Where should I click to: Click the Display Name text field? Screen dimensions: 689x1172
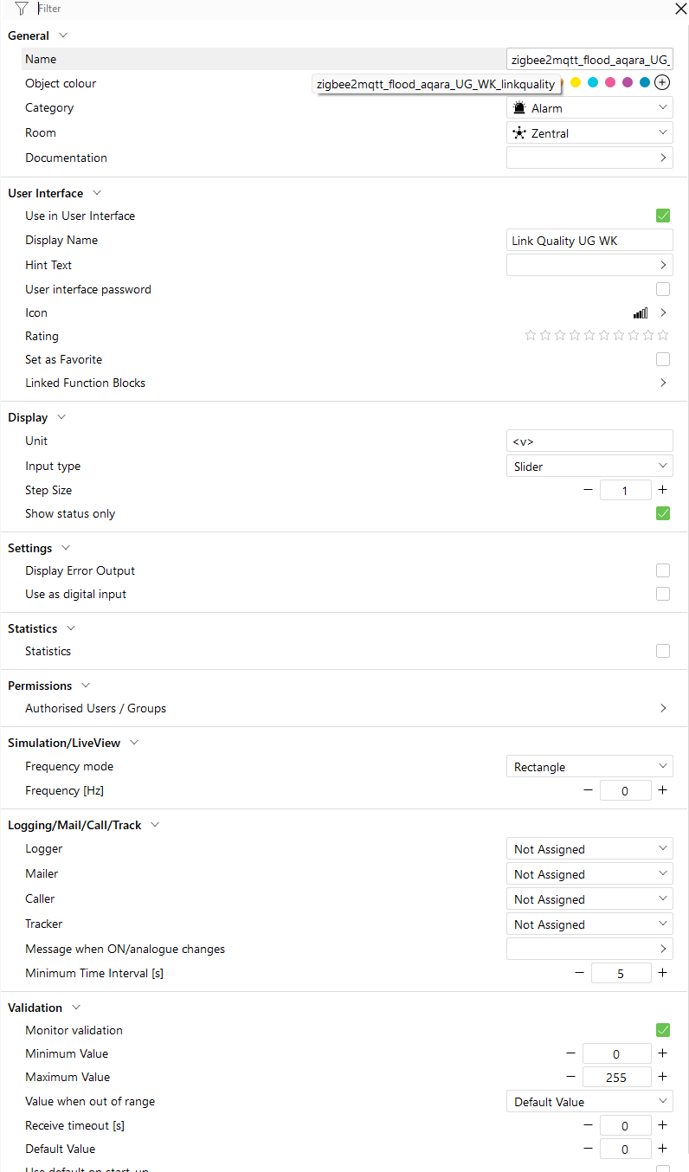(589, 241)
